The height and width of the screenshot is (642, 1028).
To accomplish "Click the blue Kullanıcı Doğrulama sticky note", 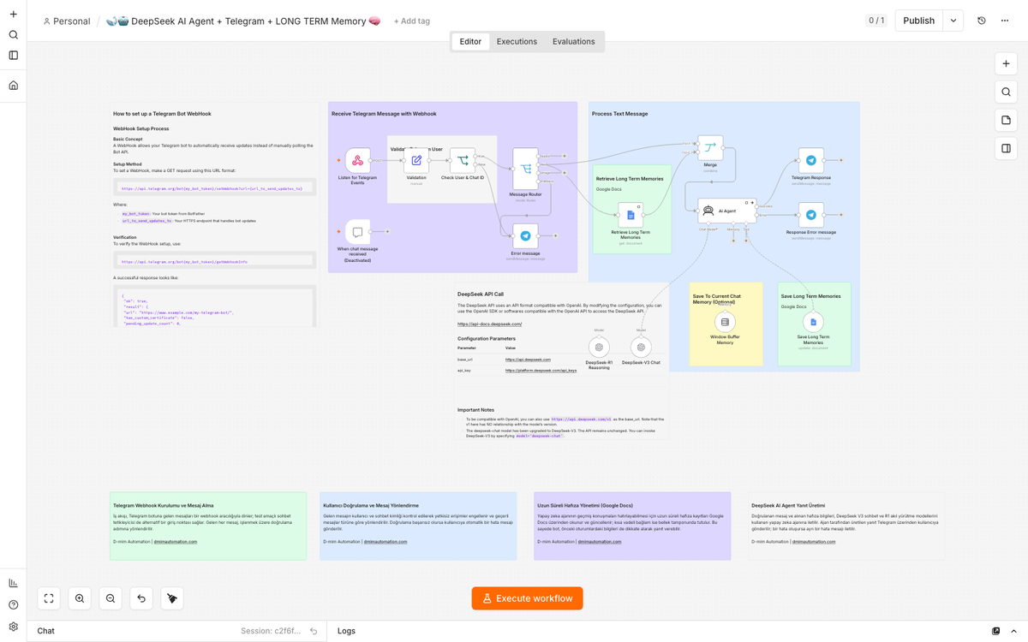I will click(x=418, y=526).
